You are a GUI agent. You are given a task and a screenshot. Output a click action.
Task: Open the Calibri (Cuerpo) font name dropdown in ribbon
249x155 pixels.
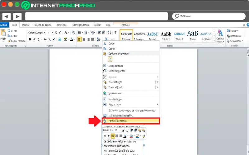click(45, 33)
